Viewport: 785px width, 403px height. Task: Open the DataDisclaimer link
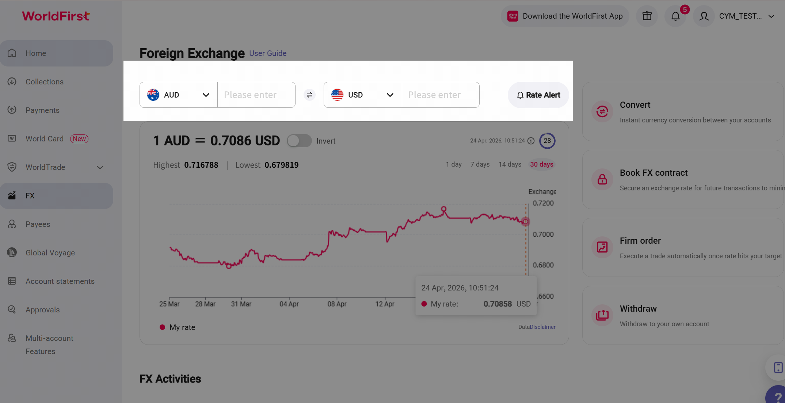537,327
